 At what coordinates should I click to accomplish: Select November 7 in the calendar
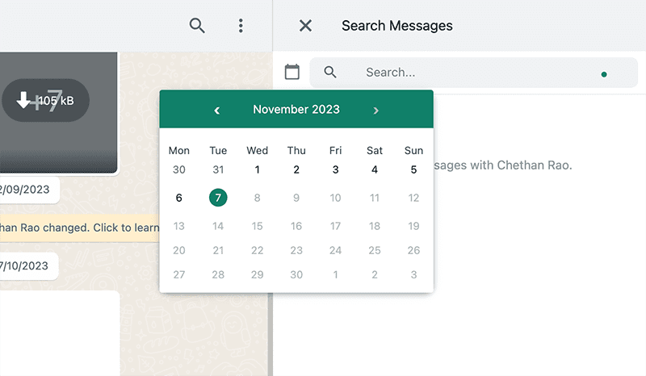tap(218, 198)
